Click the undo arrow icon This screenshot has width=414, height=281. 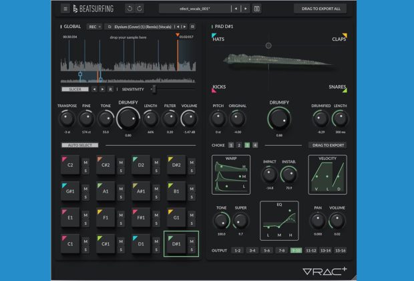pos(130,9)
